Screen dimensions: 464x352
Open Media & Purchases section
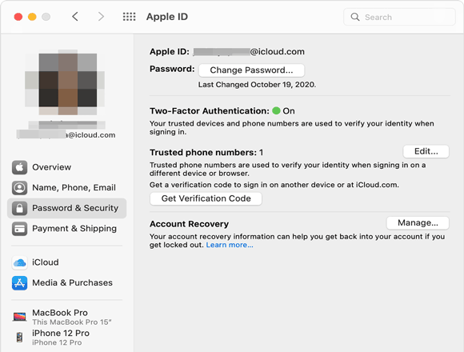point(66,282)
